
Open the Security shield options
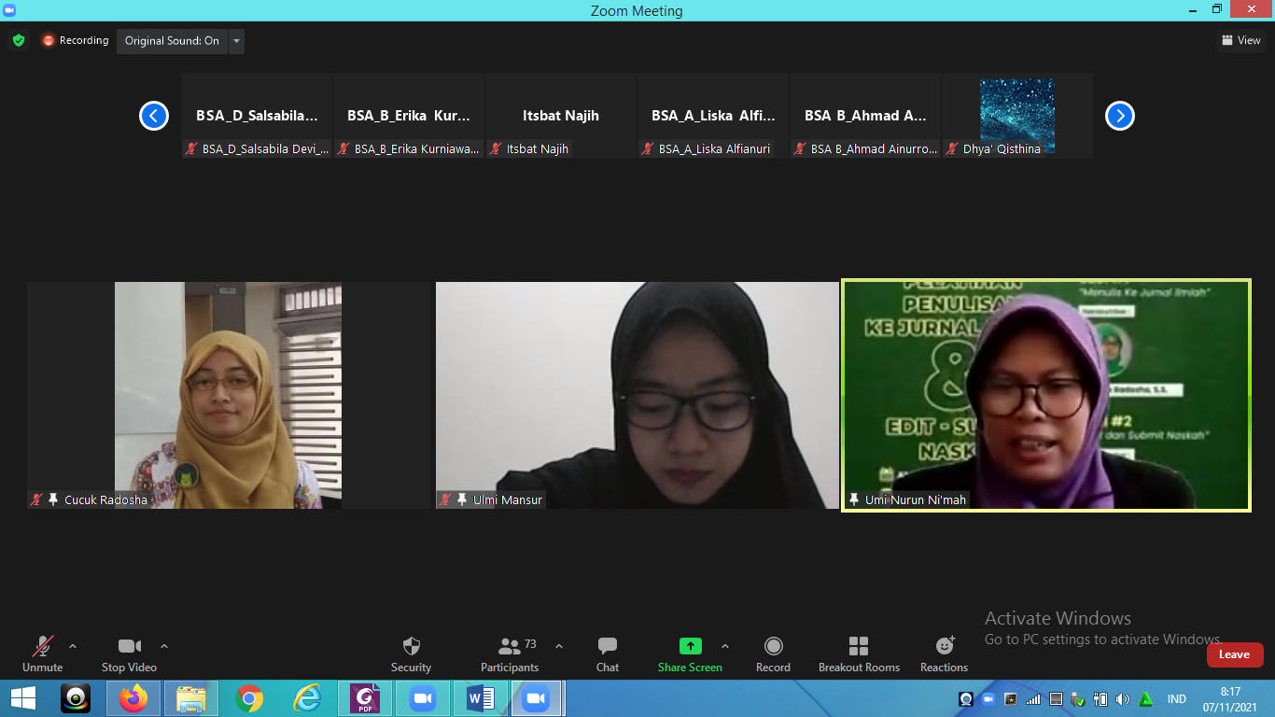(411, 654)
